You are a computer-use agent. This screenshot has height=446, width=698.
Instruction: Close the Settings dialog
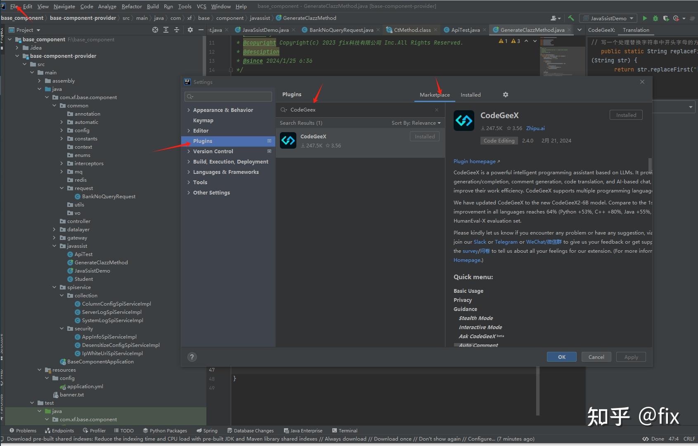click(642, 82)
